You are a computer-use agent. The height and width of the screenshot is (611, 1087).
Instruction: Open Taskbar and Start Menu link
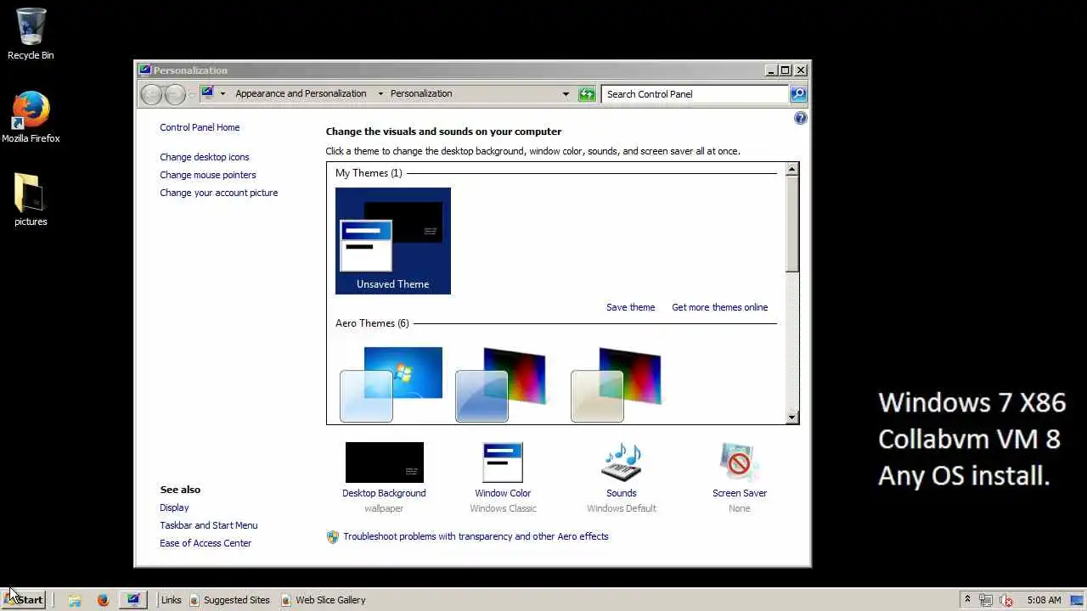pyautogui.click(x=209, y=525)
